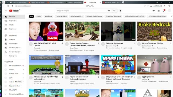Select the Домашние животные chip
This screenshot has height=97, width=173.
[113, 16]
